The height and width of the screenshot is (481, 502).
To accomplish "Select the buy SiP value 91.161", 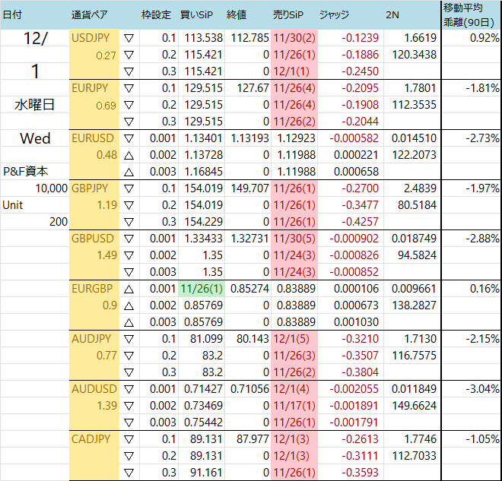I will [206, 473].
